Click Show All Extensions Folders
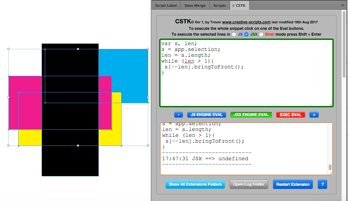 [195, 184]
